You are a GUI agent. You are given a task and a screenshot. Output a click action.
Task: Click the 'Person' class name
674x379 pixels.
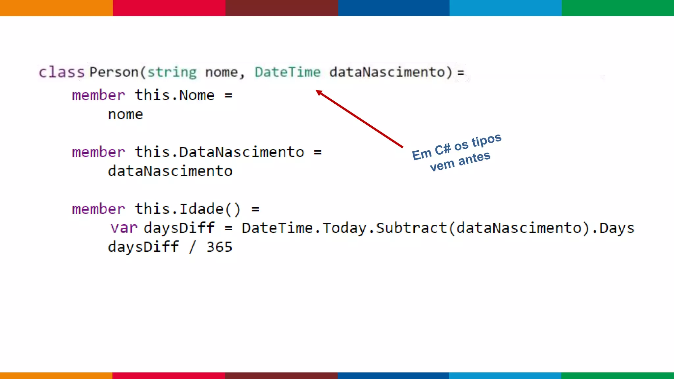click(114, 72)
